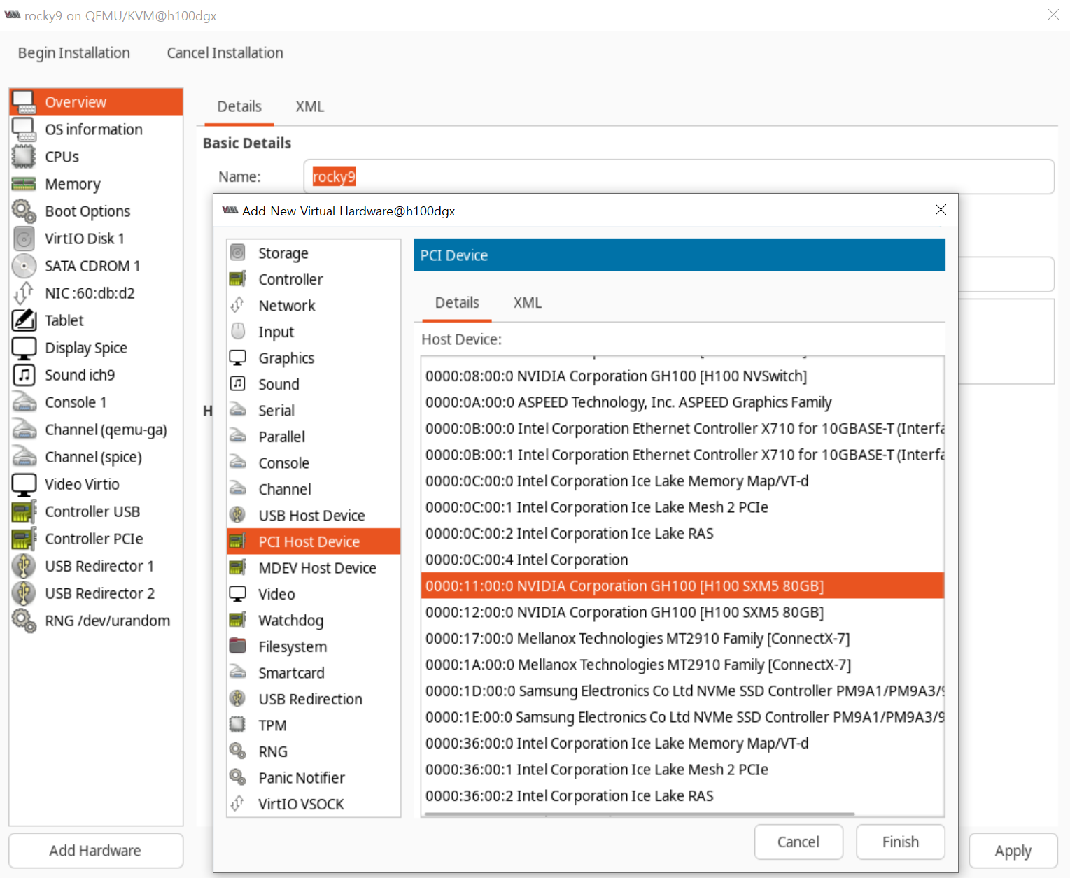The image size is (1070, 878).
Task: Click the USB Host Device icon
Action: coord(238,515)
